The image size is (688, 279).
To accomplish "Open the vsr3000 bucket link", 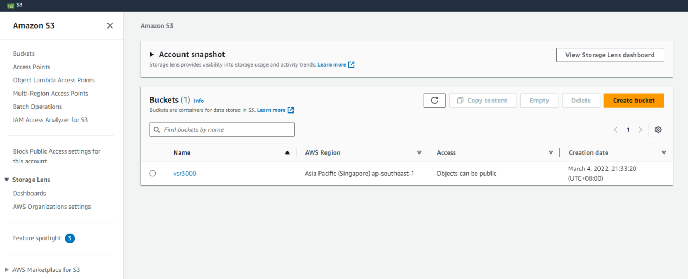I will [184, 174].
